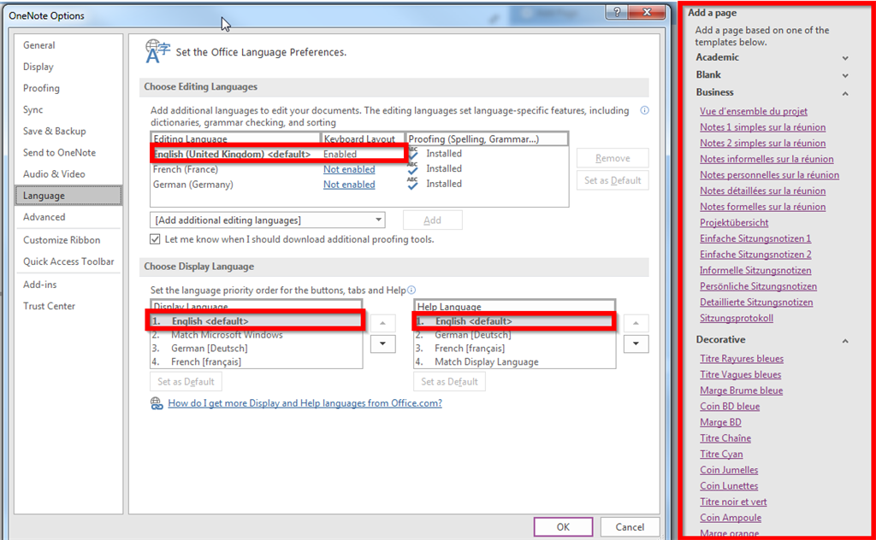Click the Cancel button

click(x=630, y=526)
